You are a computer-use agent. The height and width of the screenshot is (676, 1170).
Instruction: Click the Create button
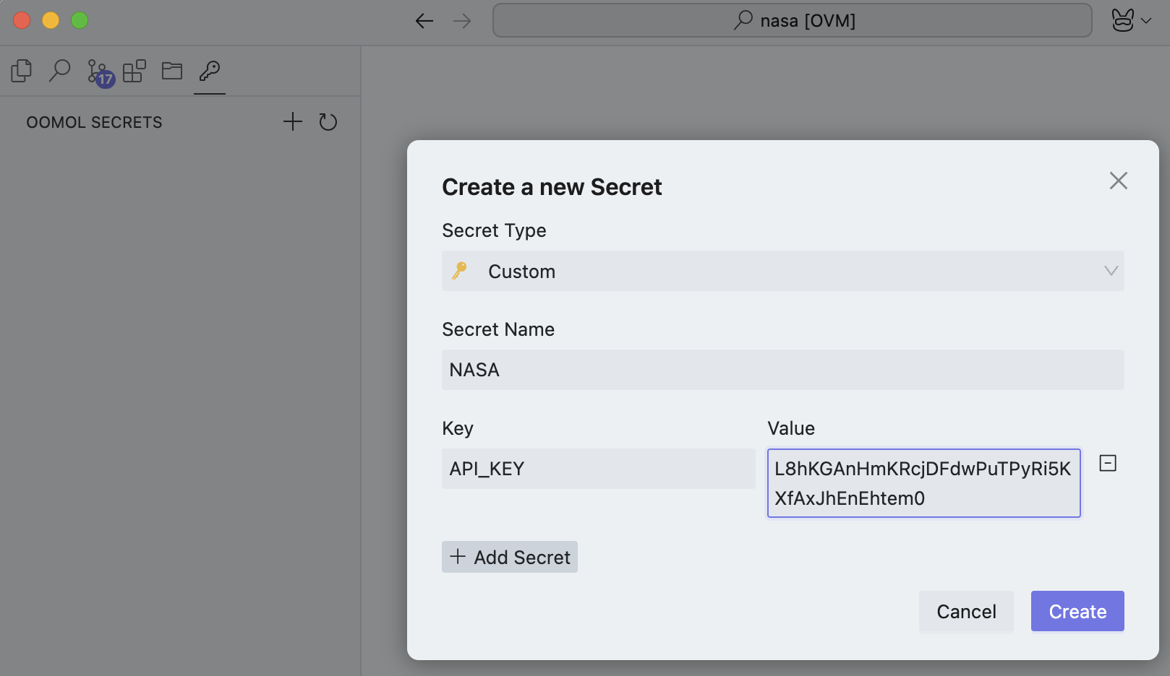(1077, 612)
